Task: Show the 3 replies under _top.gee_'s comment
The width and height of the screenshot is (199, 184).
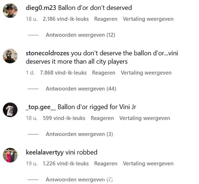Action: point(79,134)
